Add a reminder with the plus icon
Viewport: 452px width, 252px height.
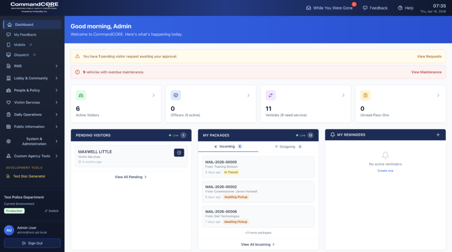coord(438,135)
